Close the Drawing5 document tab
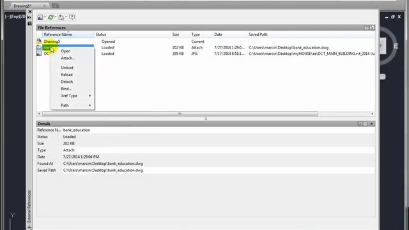The height and width of the screenshot is (230, 409). tap(45, 6)
